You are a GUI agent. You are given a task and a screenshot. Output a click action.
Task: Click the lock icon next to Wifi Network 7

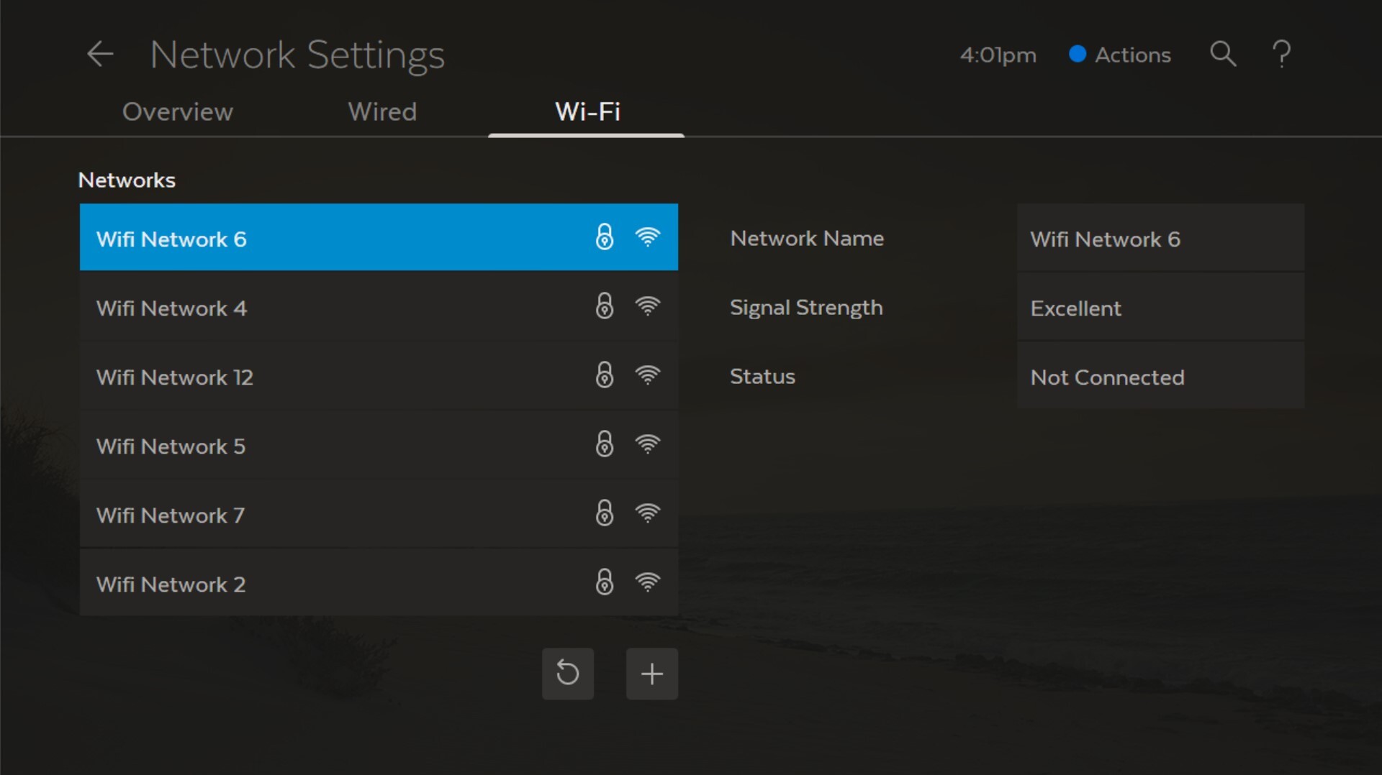(x=604, y=513)
